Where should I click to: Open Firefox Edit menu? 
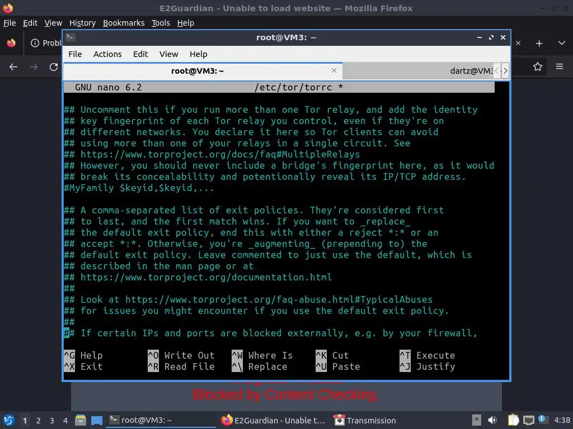click(x=30, y=23)
